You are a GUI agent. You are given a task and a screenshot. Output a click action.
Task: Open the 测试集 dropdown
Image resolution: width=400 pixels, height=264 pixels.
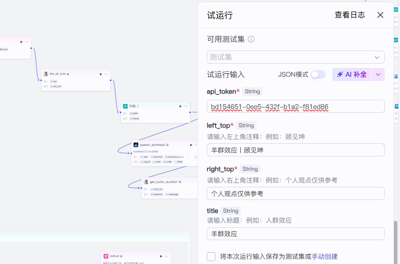(x=295, y=57)
